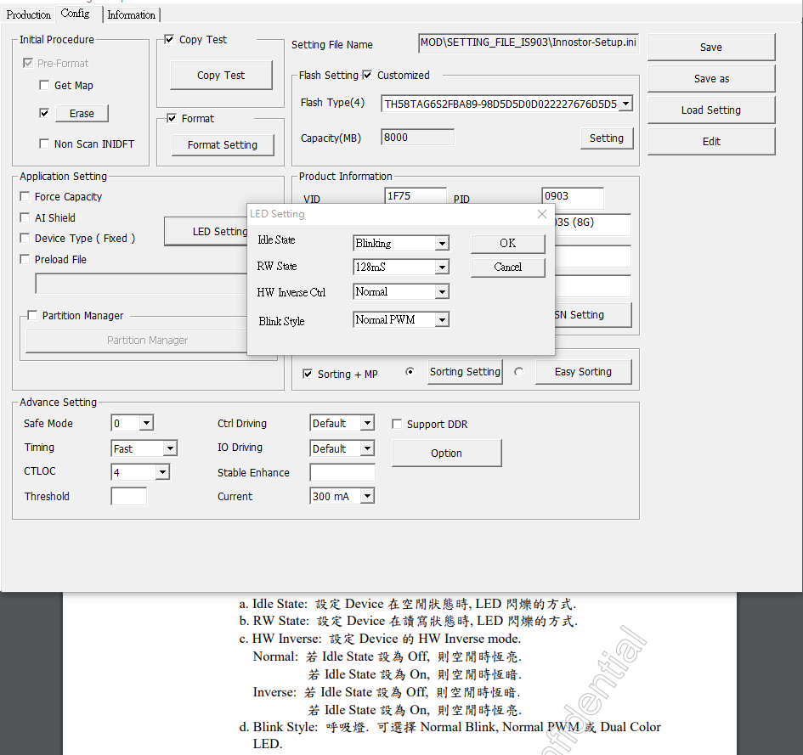Viewport: 803px width, 755px height.
Task: Click the Sorting Setting button
Action: pos(465,372)
